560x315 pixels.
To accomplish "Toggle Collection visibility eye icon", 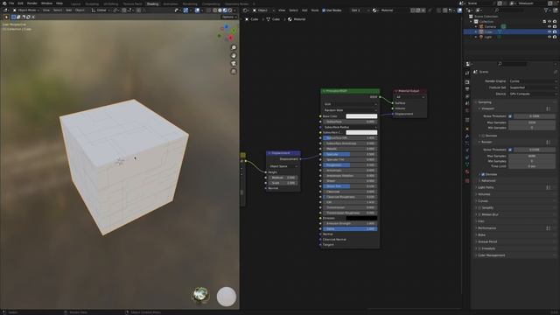I will tap(549, 21).
